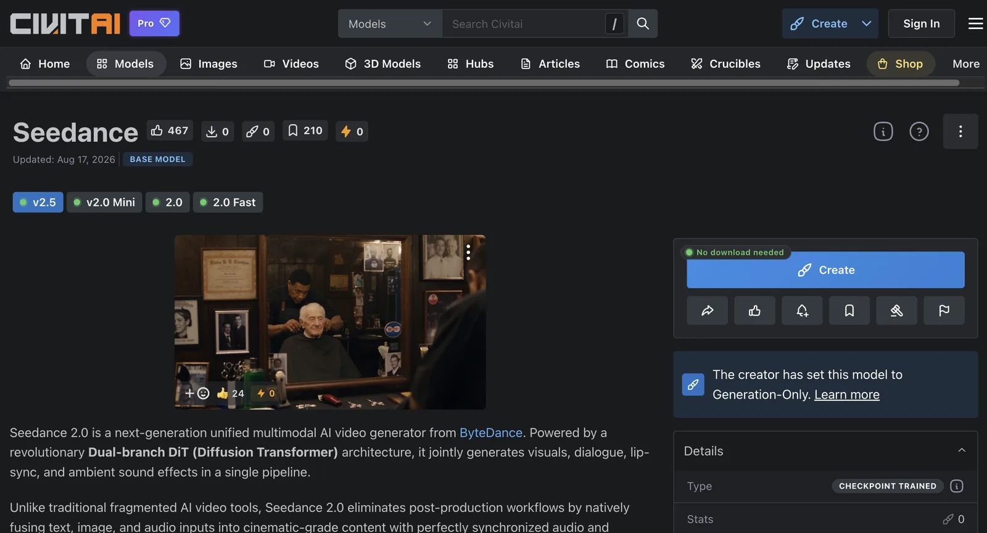987x533 pixels.
Task: Click the download count icon badge
Action: pyautogui.click(x=217, y=131)
